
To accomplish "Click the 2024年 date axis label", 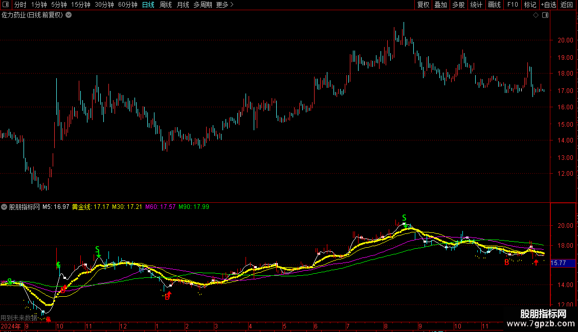I will [11, 326].
